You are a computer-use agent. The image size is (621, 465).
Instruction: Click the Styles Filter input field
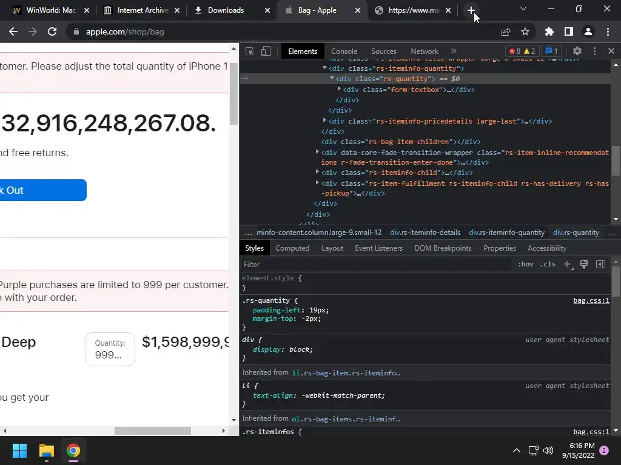click(x=376, y=264)
